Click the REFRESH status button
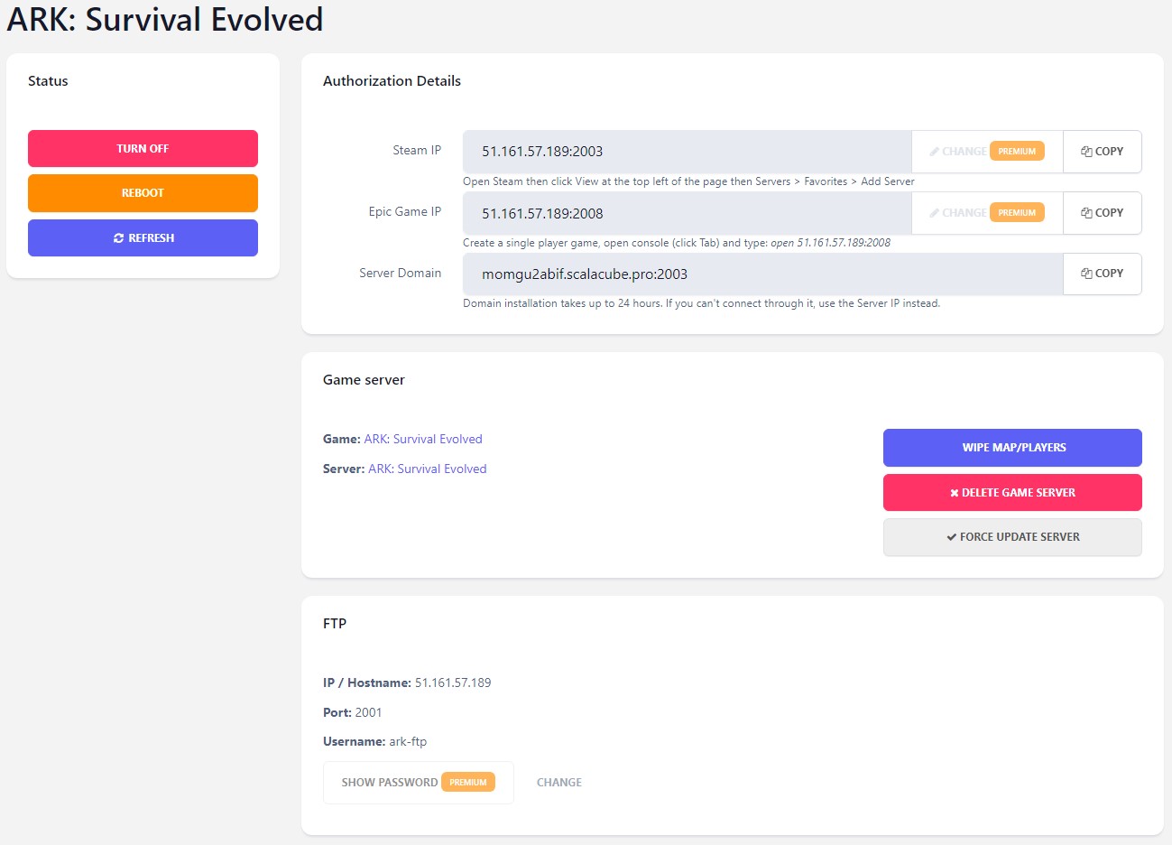Image resolution: width=1172 pixels, height=845 pixels. 143,238
